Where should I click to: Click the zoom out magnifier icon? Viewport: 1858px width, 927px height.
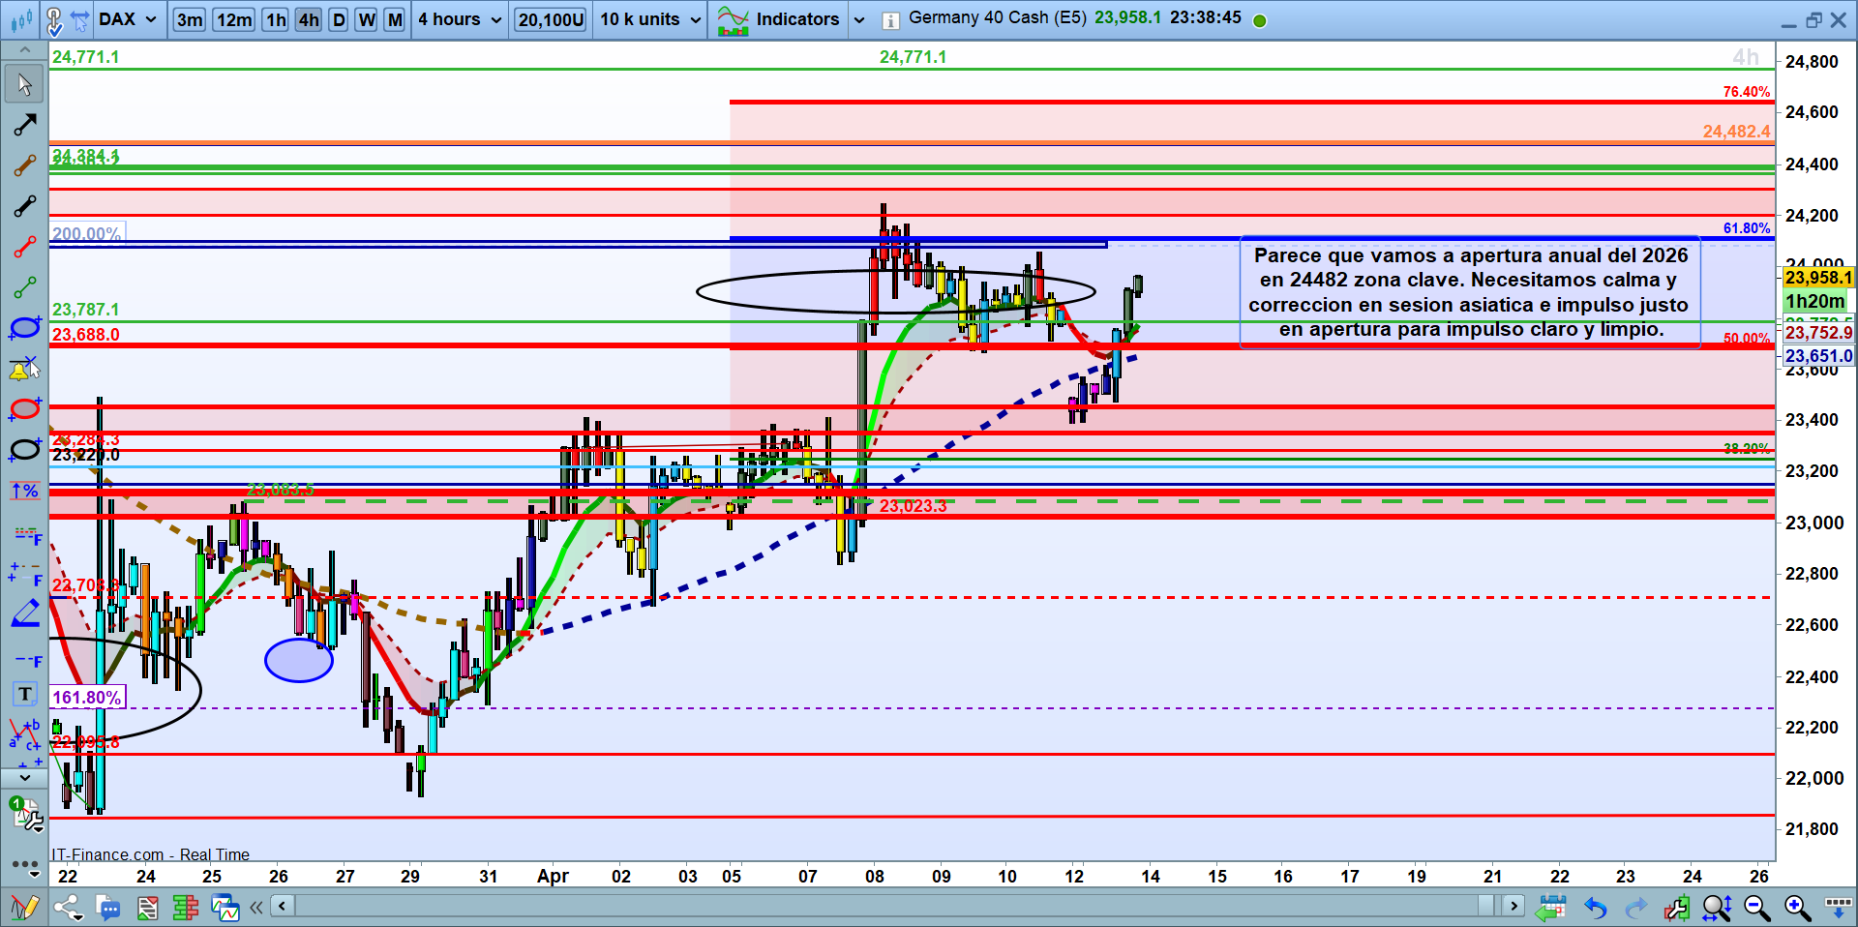point(1756,908)
